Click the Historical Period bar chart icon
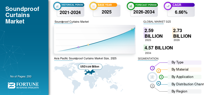 57,6
